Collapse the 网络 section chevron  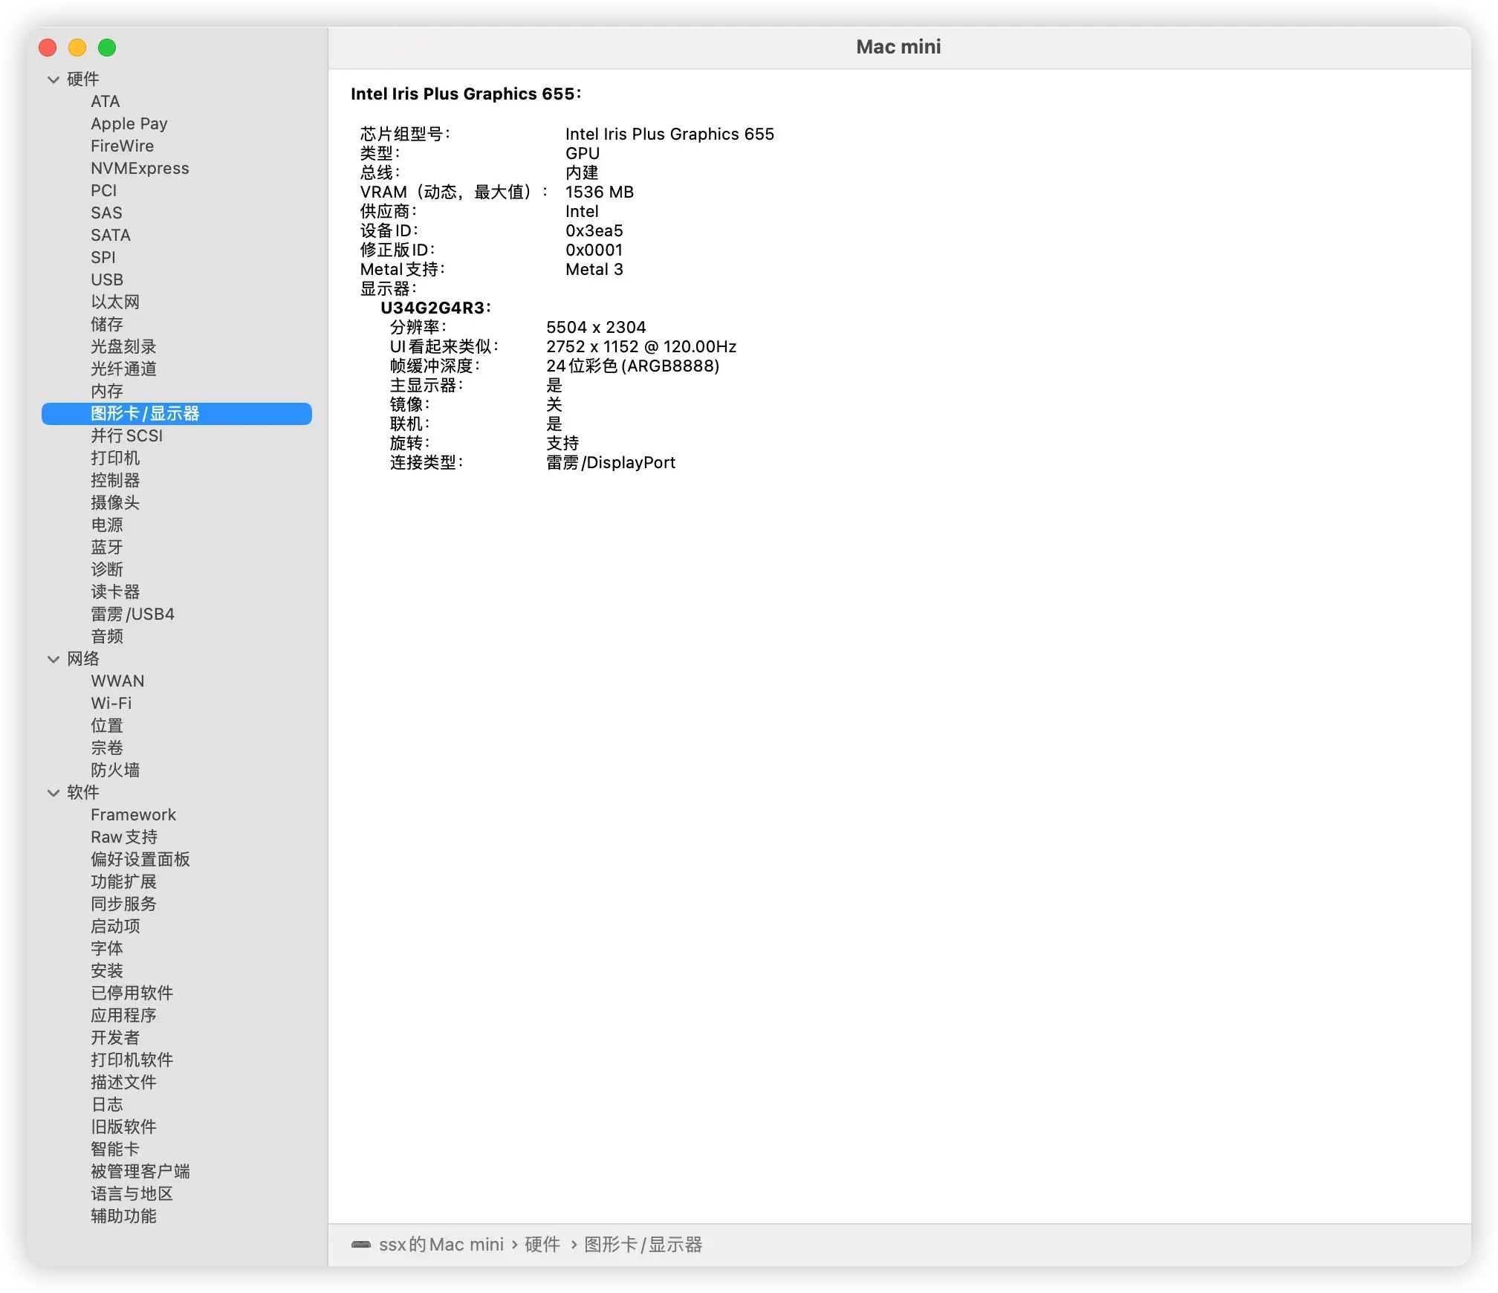point(53,659)
